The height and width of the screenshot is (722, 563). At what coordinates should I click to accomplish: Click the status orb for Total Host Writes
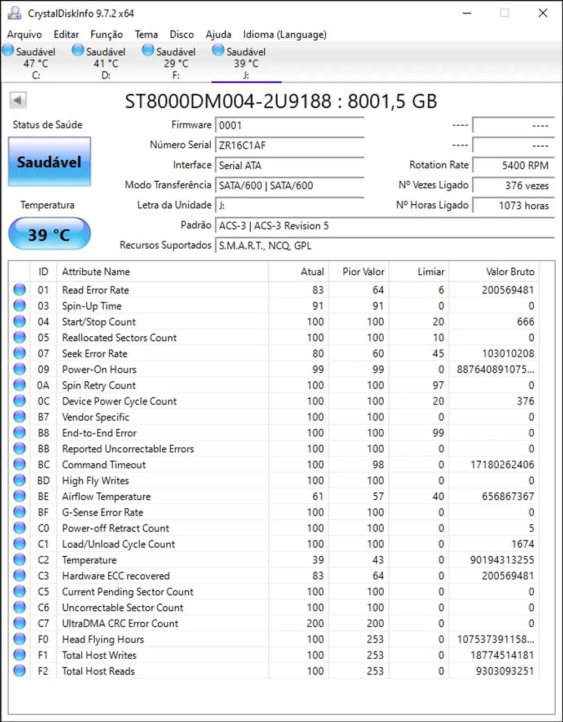click(x=20, y=655)
